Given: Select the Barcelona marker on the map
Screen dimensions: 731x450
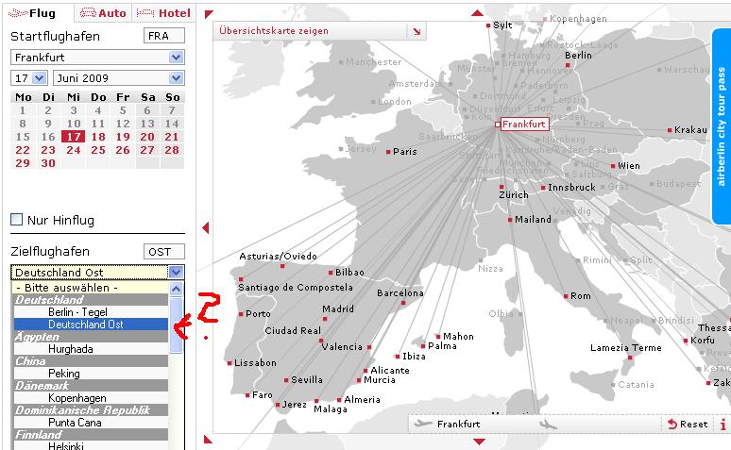Looking at the screenshot, I should coord(403,303).
